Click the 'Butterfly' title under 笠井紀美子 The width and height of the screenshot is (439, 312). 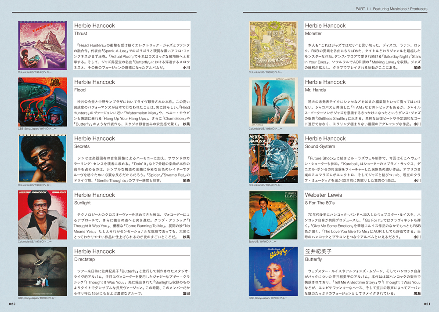point(313,260)
